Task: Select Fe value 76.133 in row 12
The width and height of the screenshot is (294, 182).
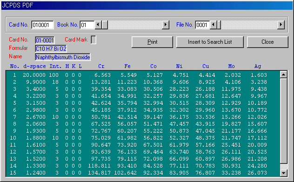Action: (127, 152)
